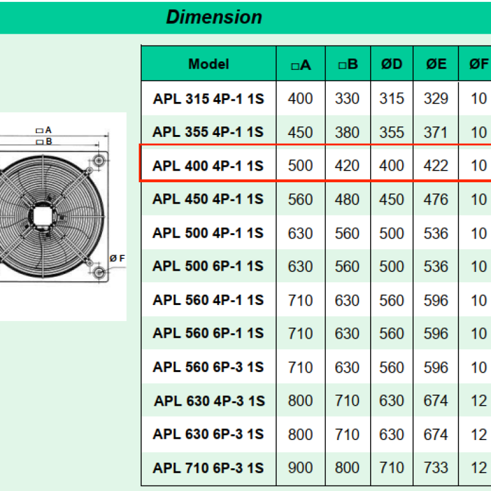Click □B value 380 for APL 355 4P-1 1S
Viewport: 491px width, 491px height.
click(347, 132)
